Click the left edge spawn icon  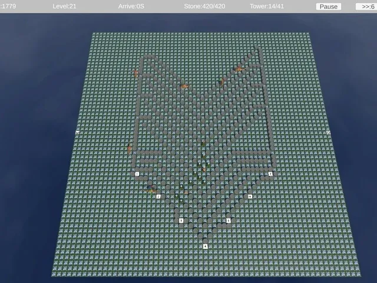pos(77,132)
